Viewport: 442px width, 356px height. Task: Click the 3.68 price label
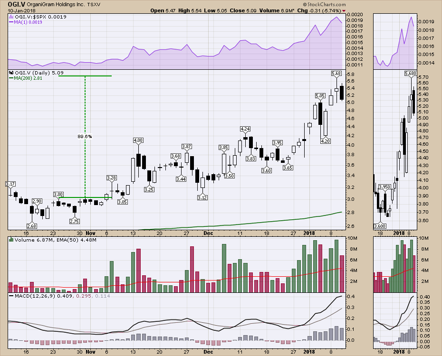tap(176, 156)
